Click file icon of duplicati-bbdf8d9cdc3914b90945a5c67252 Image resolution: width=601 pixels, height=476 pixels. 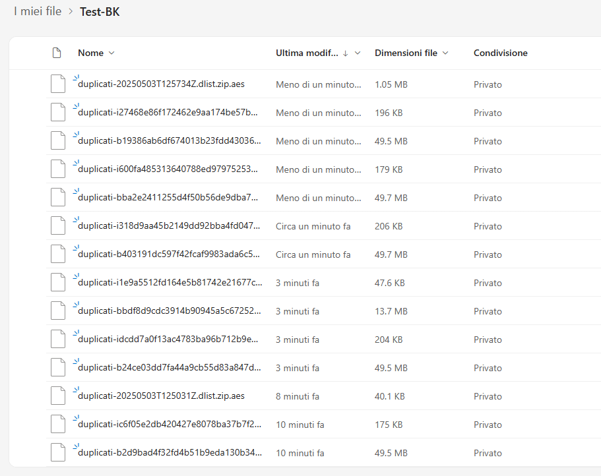pyautogui.click(x=58, y=311)
